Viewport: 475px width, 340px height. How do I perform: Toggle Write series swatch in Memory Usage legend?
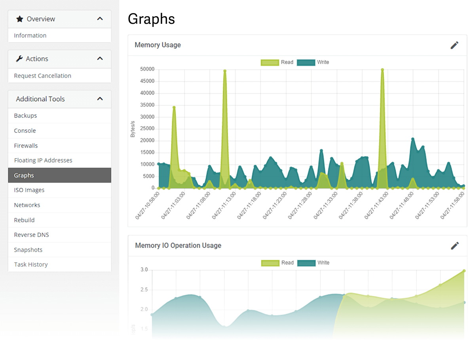coord(306,62)
